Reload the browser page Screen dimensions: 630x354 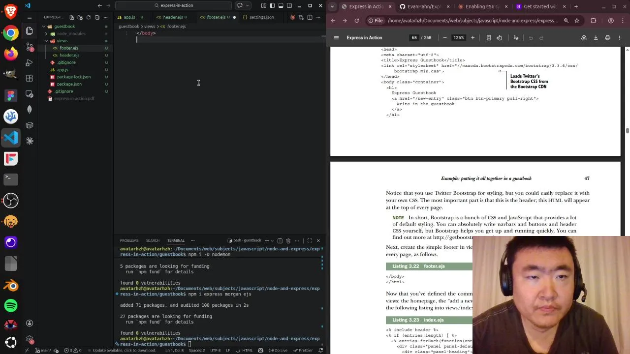pos(356,21)
